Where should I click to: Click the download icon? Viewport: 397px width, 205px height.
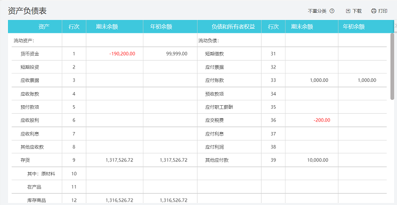(x=348, y=11)
